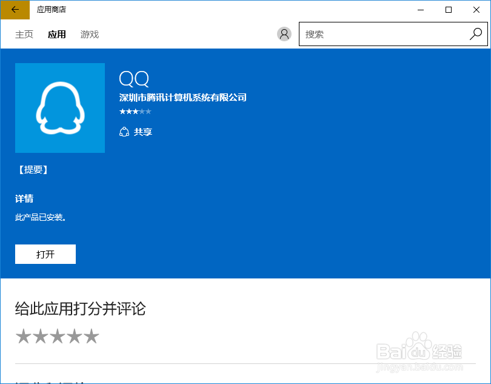Open QQ with the 打开 button
This screenshot has width=491, height=384.
click(45, 254)
